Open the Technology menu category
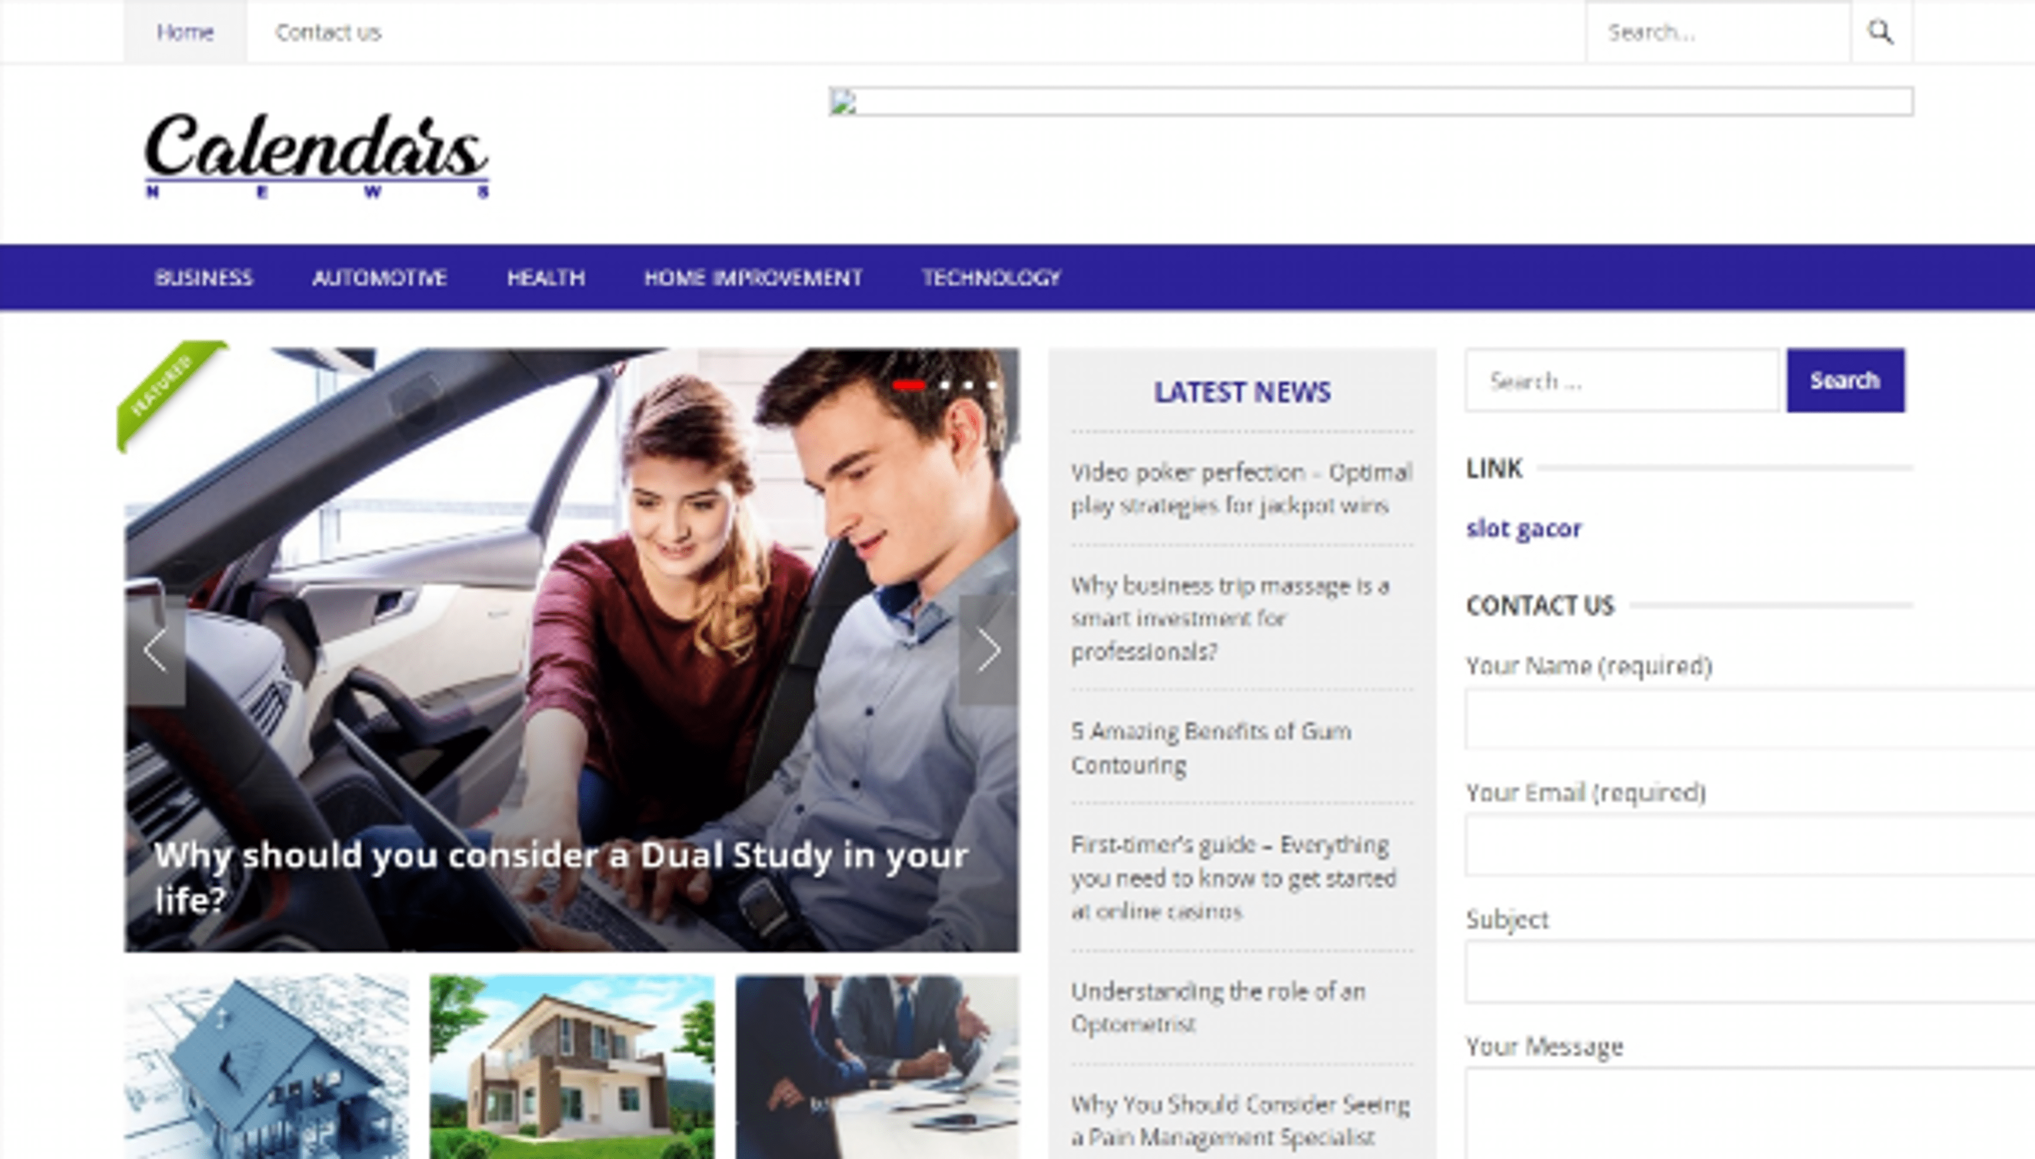 tap(991, 277)
